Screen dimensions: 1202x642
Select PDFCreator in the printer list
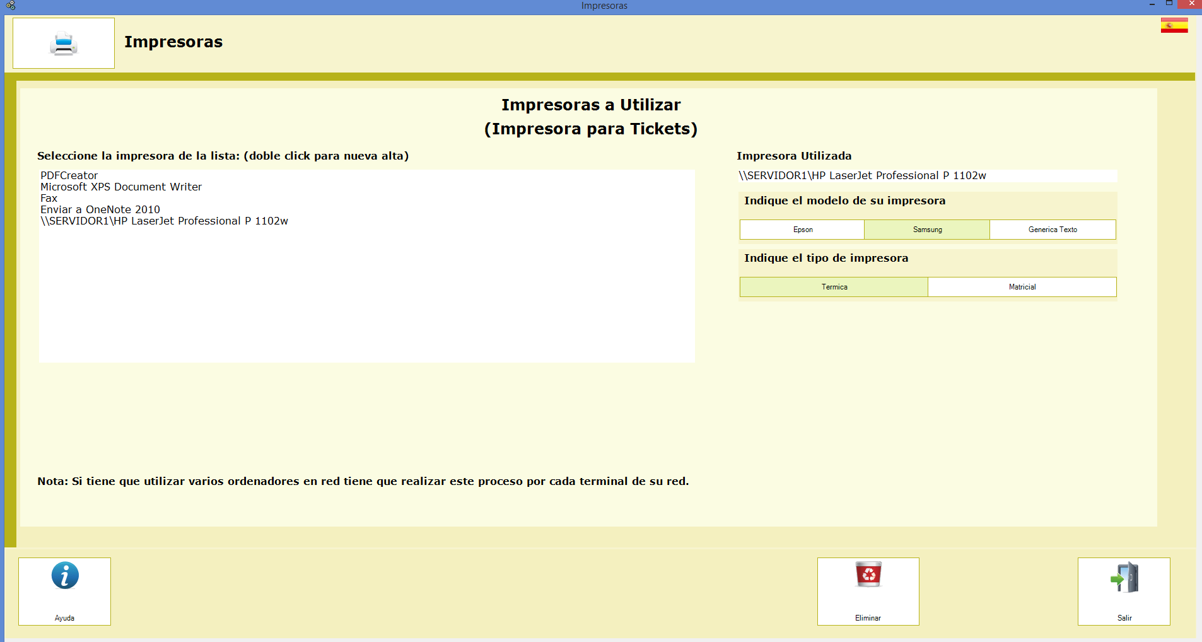69,175
